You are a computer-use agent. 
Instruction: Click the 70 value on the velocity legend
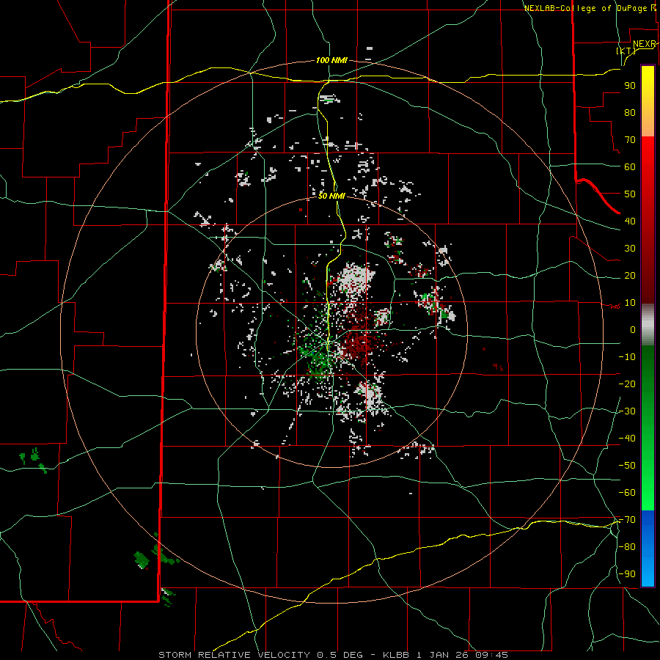[x=630, y=140]
